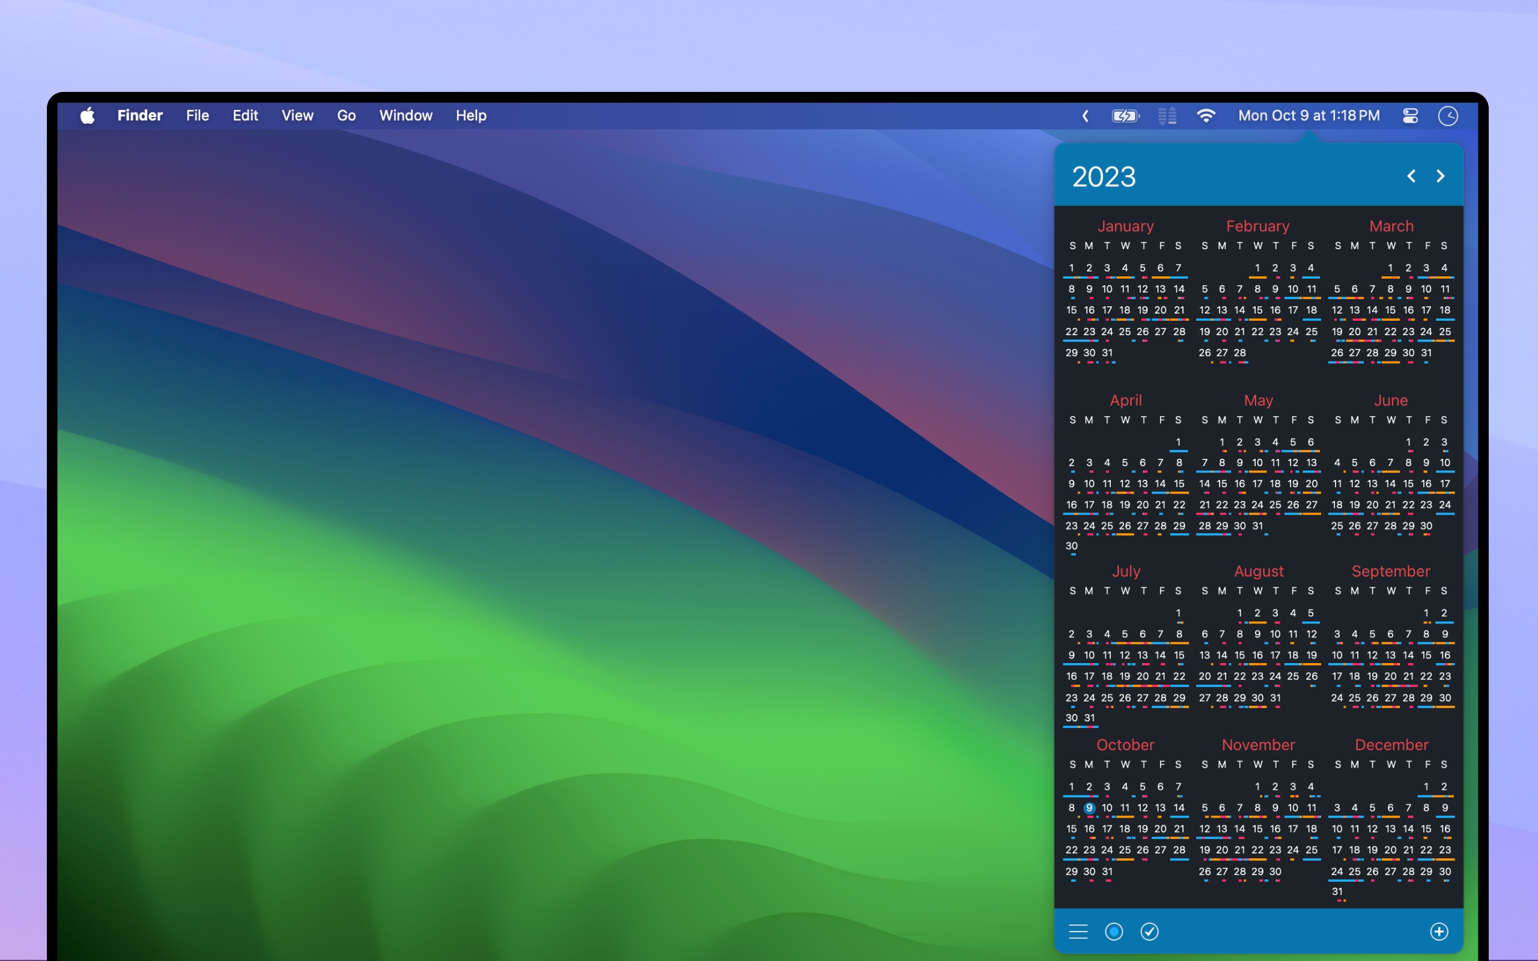Click the Wi-Fi status icon

coord(1206,116)
